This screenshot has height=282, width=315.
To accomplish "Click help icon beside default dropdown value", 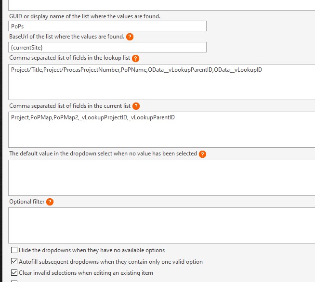I will [x=202, y=154].
